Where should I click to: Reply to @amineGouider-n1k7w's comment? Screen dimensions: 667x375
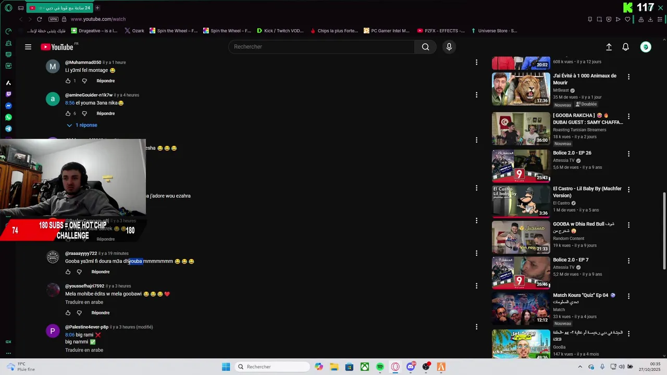coord(105,114)
